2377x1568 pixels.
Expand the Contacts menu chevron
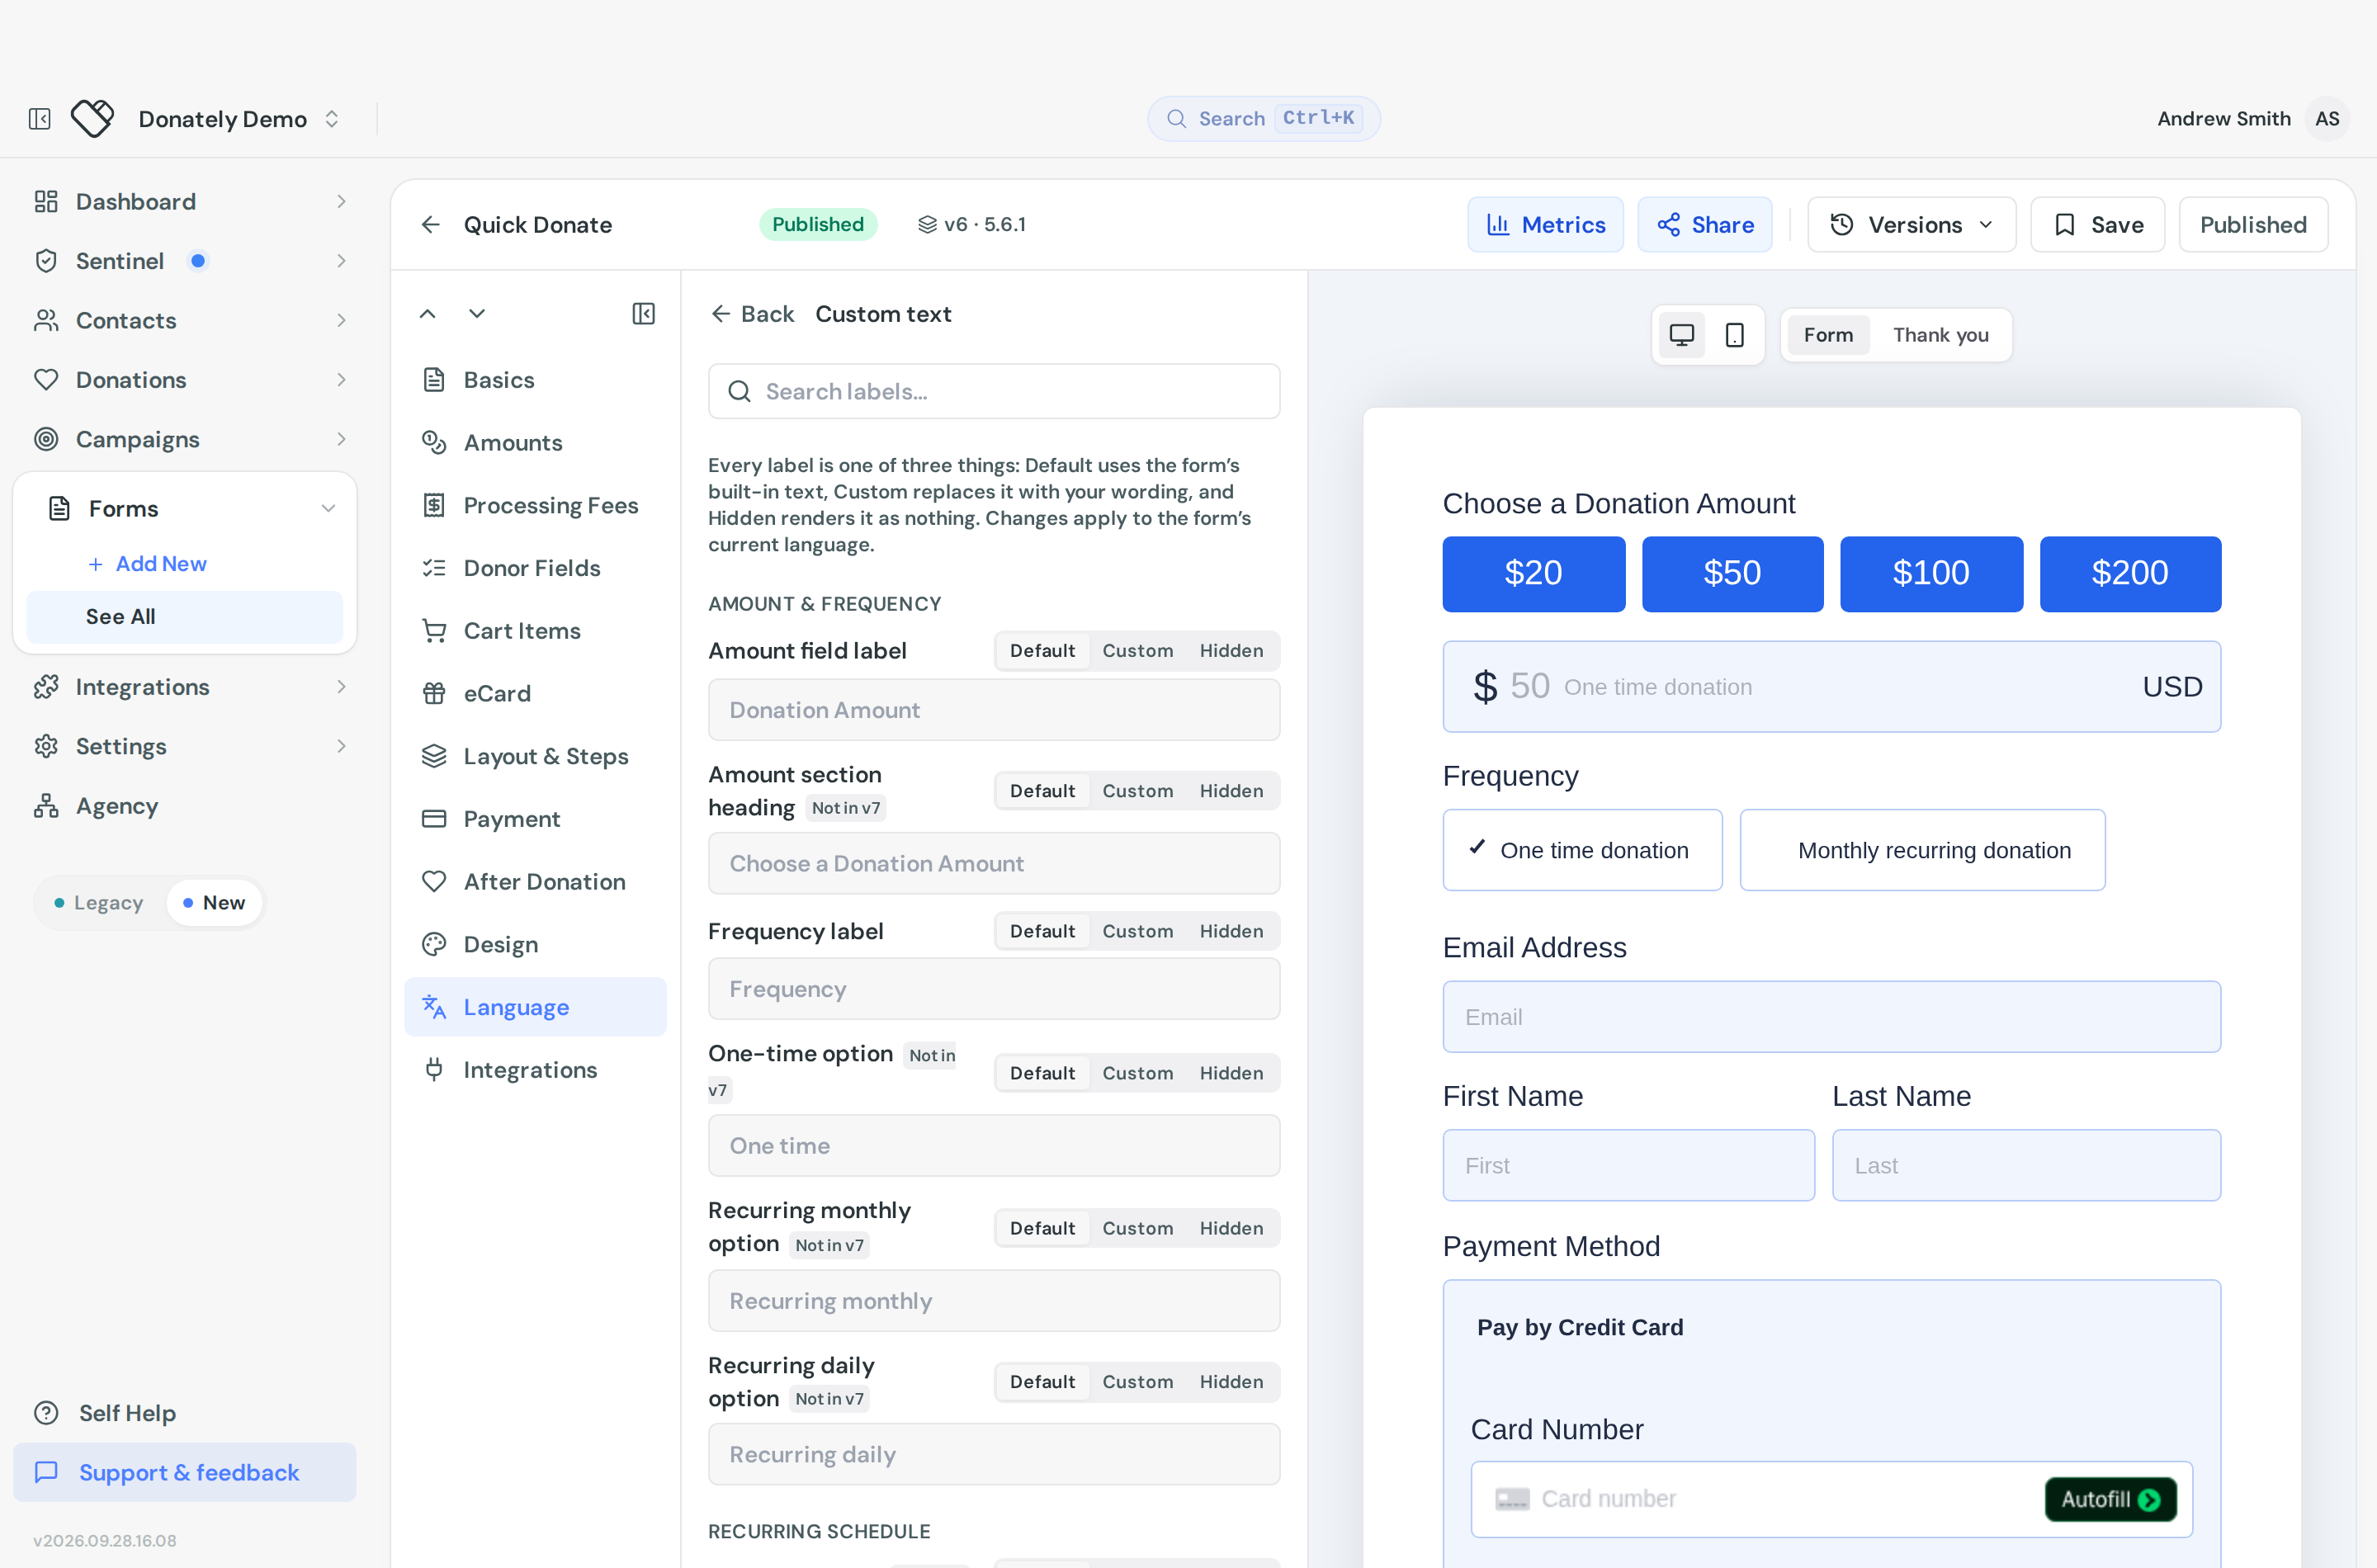[x=341, y=321]
